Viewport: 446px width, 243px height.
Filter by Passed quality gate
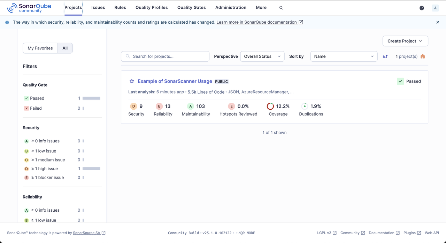click(37, 98)
